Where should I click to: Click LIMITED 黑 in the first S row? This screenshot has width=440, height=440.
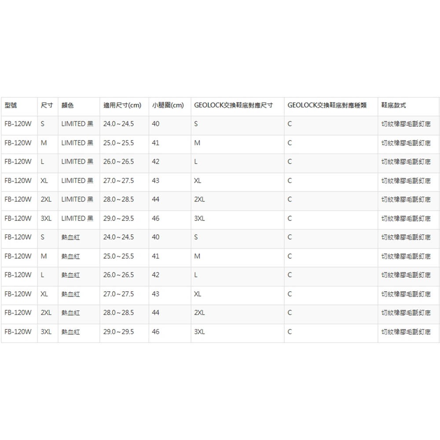tap(77, 124)
